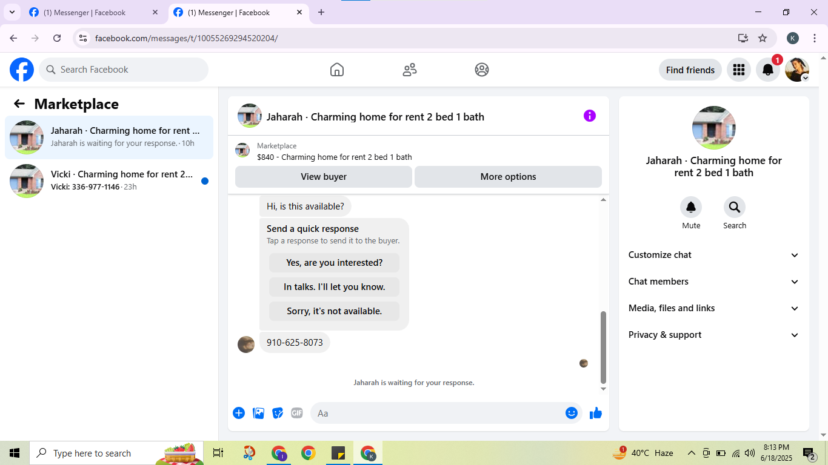Screen dimensions: 828x465
Task: Expand Chat members section
Action: click(714, 282)
